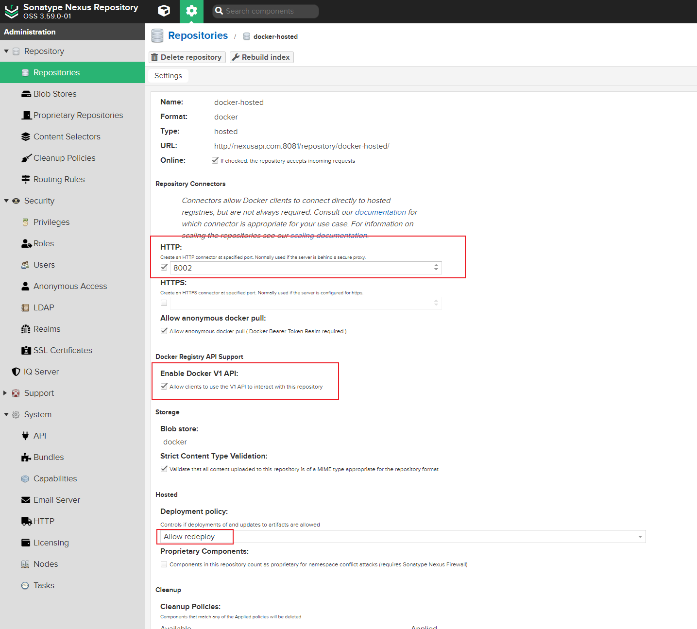Click the Tasks clock icon
The image size is (697, 629).
(25, 585)
